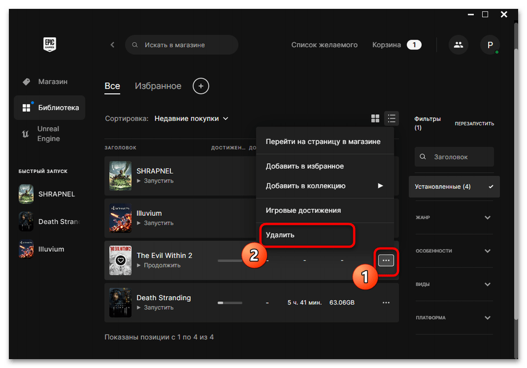The image size is (527, 368).
Task: Uncheck the Установленные (4) filter
Action: (454, 186)
